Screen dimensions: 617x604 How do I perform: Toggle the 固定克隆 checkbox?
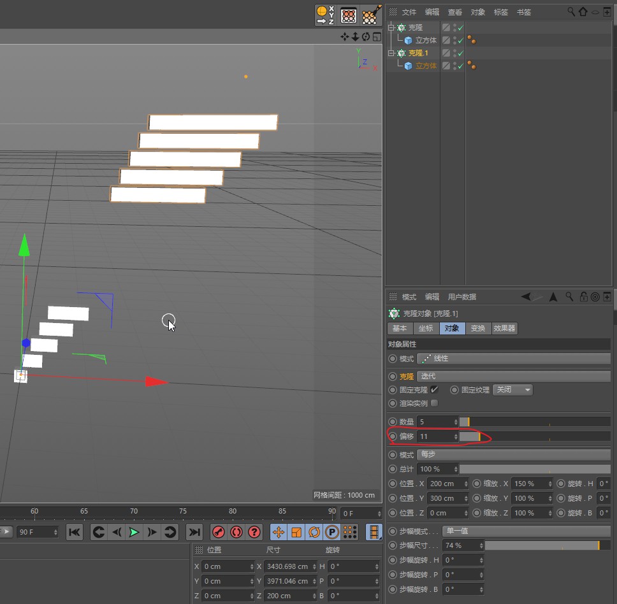pyautogui.click(x=434, y=389)
